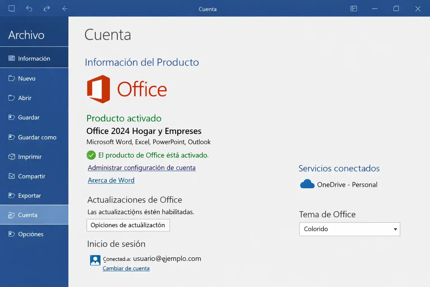Click the Guardar save icon

pos(11,117)
